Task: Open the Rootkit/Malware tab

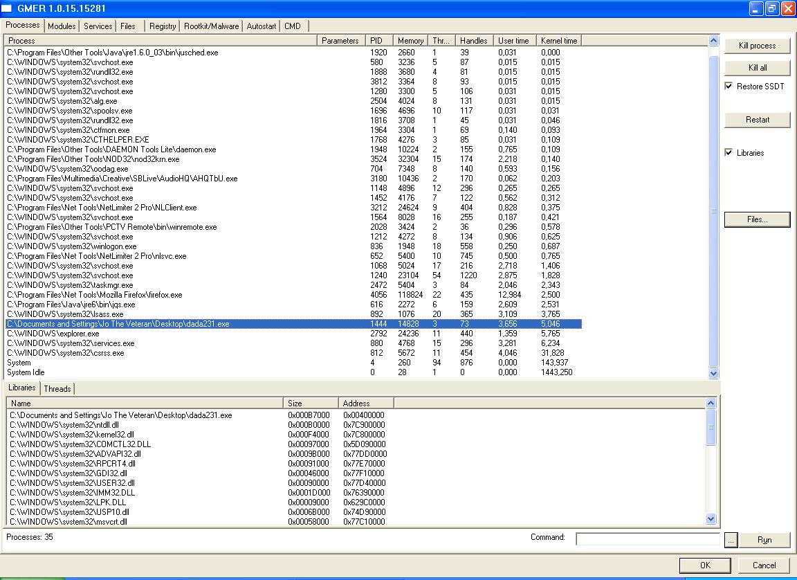Action: pos(212,26)
